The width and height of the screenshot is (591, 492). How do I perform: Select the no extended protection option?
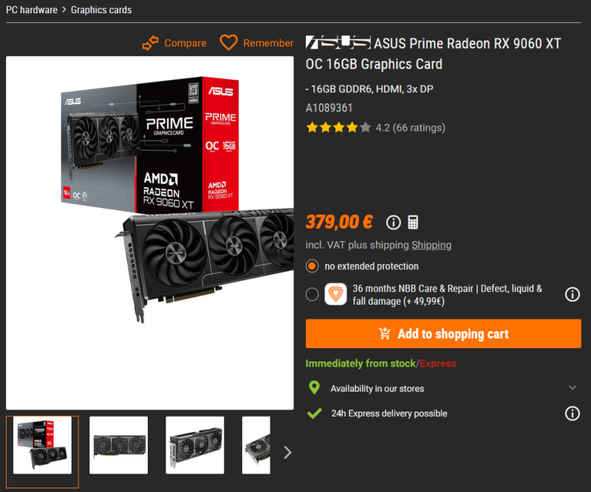pos(312,266)
